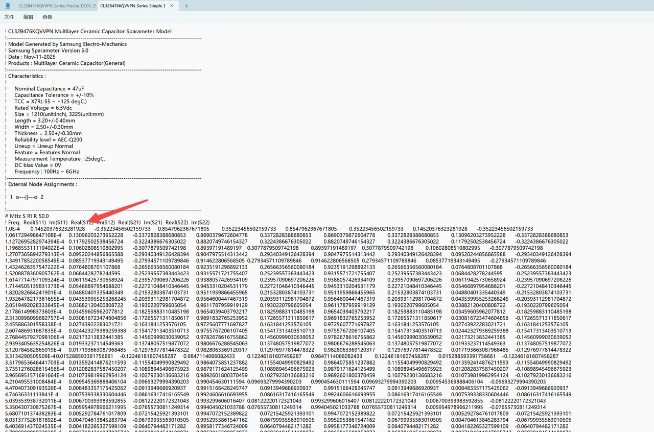This screenshot has width=654, height=432.
Task: Click 'Rated Voltage = 6.3Vdc'
Action: point(43,108)
